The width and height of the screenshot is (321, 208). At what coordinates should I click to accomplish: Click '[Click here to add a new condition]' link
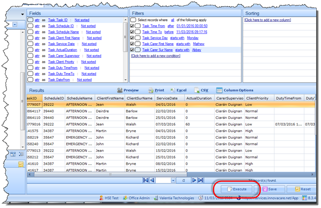[x=155, y=56]
